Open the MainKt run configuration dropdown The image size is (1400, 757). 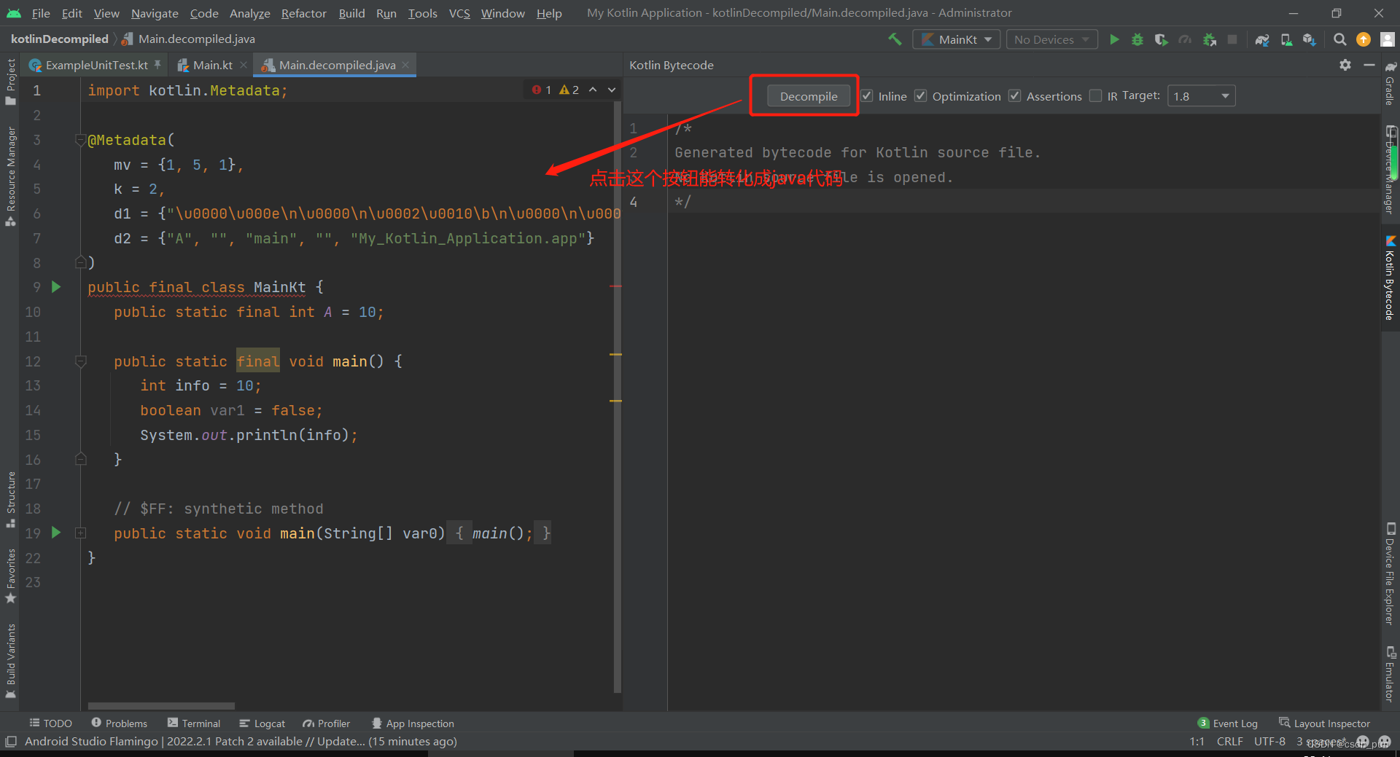(x=956, y=39)
